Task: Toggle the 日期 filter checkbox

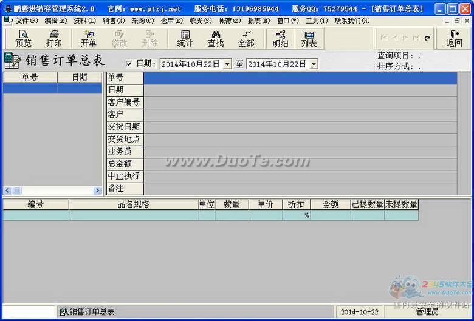Action: click(x=129, y=64)
